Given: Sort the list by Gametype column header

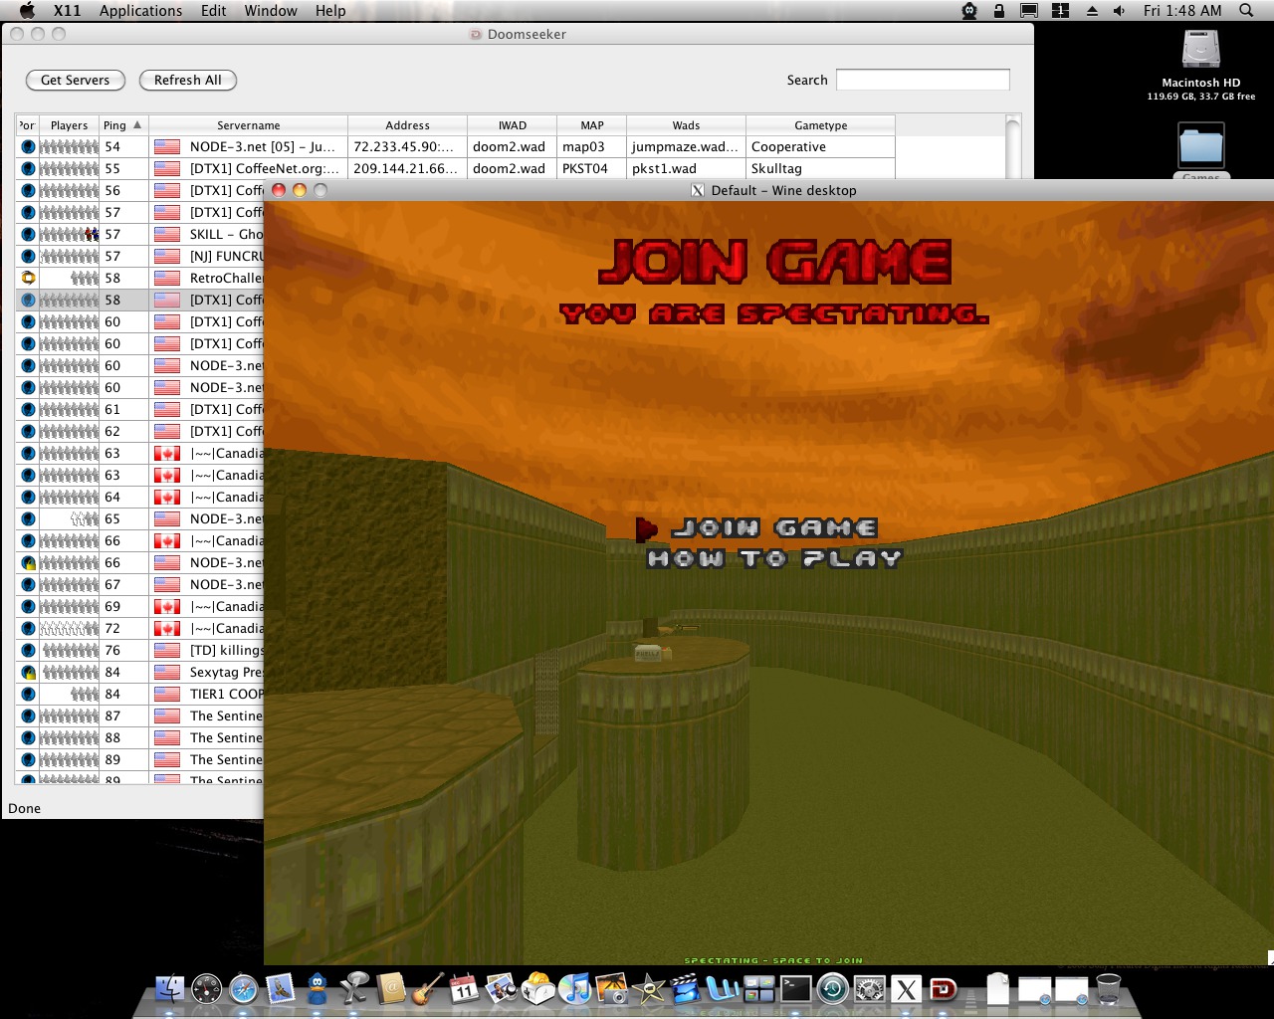Looking at the screenshot, I should [820, 125].
